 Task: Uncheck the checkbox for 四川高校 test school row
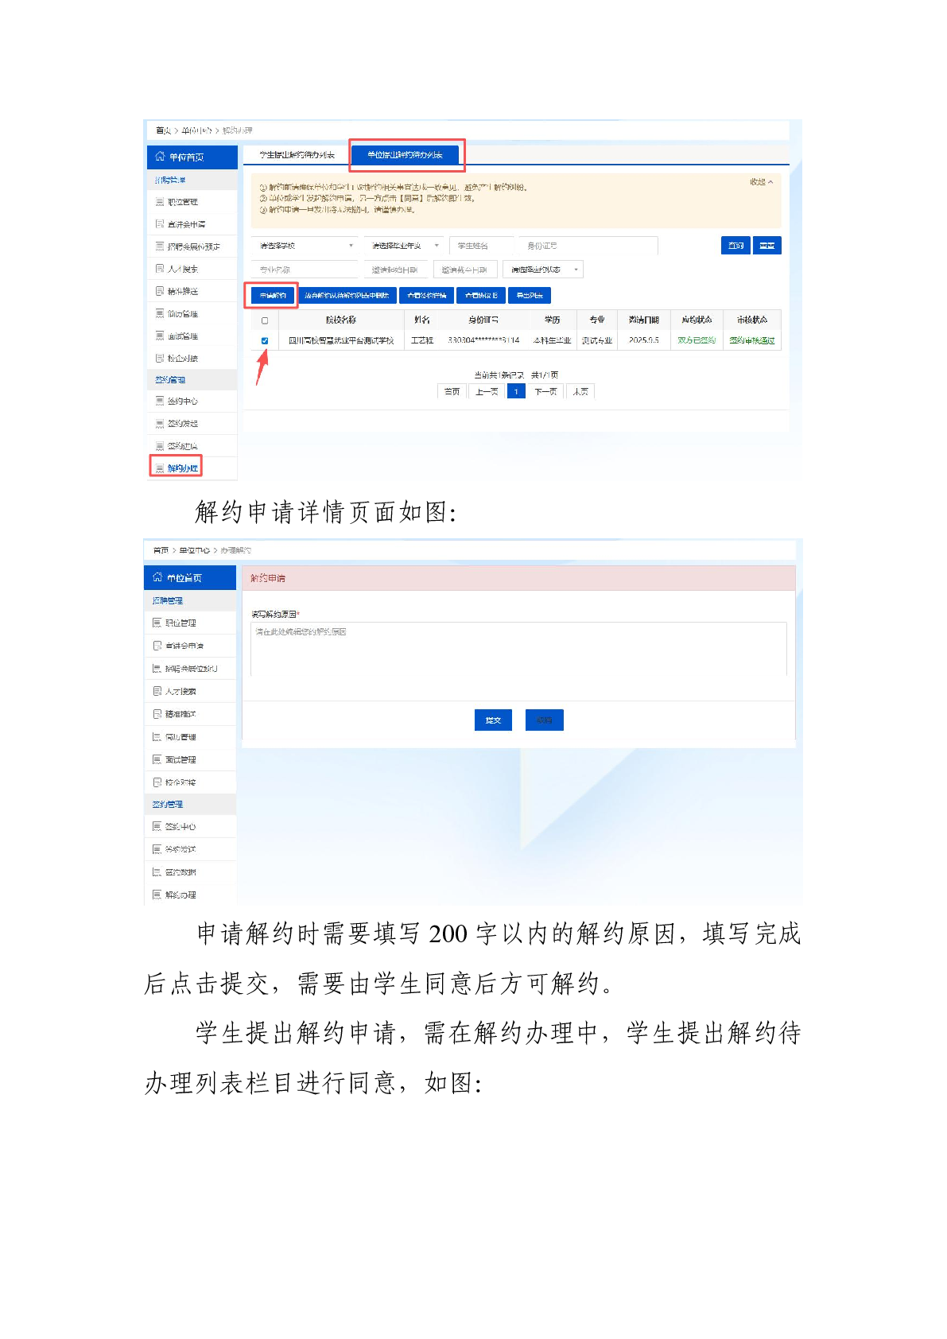pyautogui.click(x=265, y=340)
